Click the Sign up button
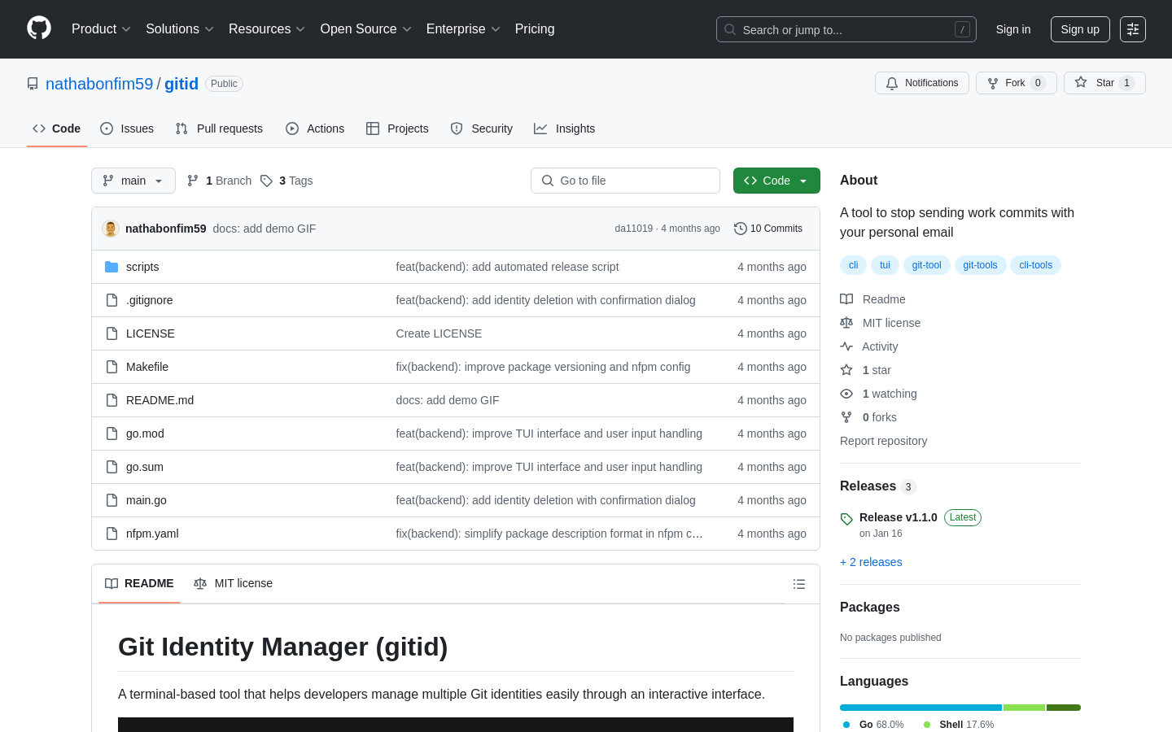 (x=1080, y=29)
